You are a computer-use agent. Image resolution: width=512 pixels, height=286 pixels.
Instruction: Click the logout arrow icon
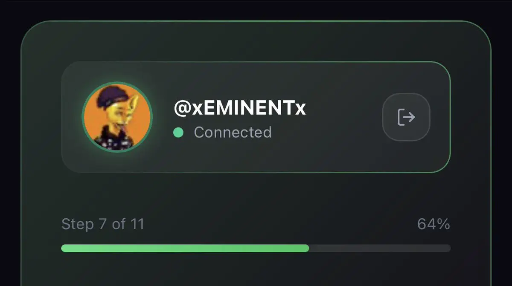coord(406,117)
